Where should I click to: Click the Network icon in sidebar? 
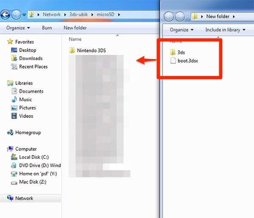pyautogui.click(x=10, y=198)
